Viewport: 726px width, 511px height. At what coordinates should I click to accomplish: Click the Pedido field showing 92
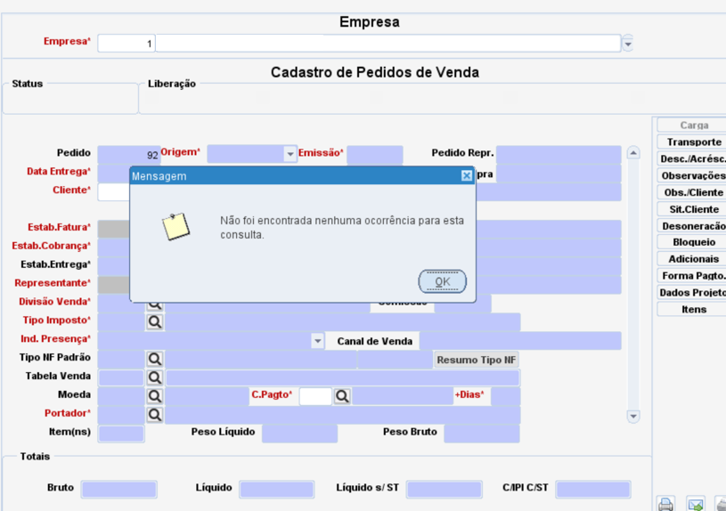(x=128, y=155)
